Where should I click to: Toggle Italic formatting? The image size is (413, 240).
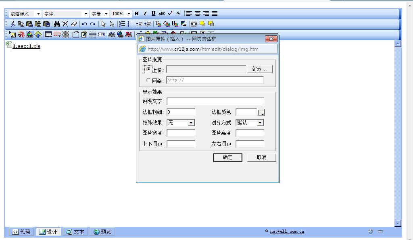click(145, 14)
